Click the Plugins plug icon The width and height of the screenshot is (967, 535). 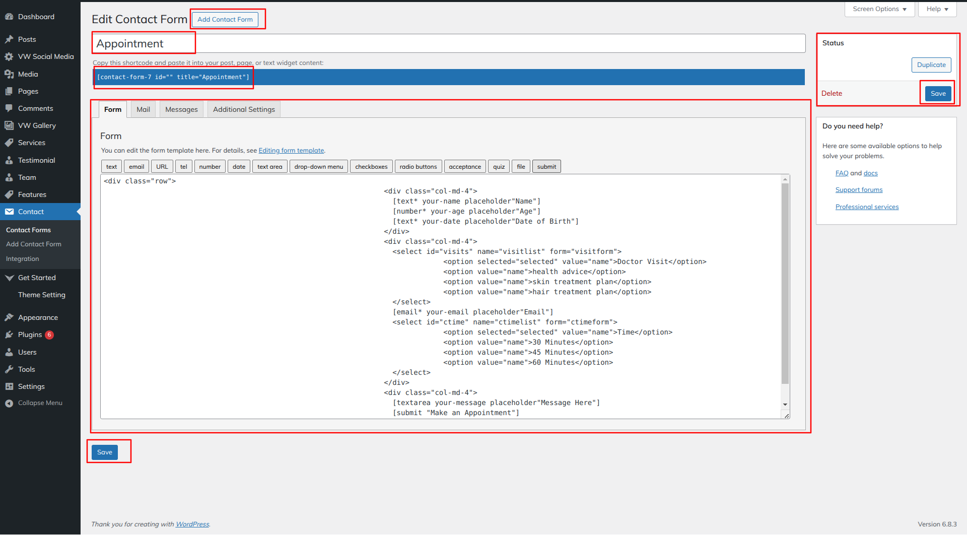(x=9, y=335)
